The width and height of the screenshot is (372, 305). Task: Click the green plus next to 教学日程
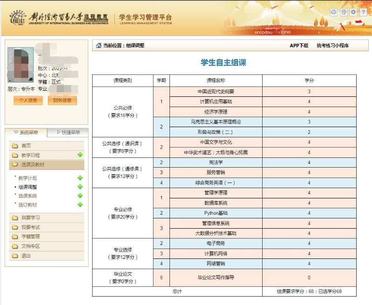click(80, 155)
